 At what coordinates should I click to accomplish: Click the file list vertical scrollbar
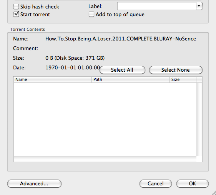199,119
